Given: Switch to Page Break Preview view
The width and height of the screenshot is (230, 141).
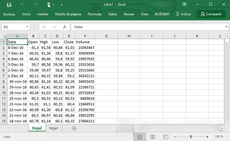Looking at the screenshot, I should (165, 137).
